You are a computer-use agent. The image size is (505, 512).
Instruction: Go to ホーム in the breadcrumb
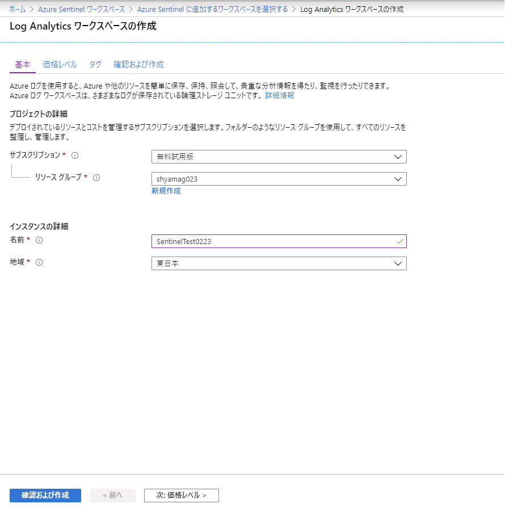(17, 10)
